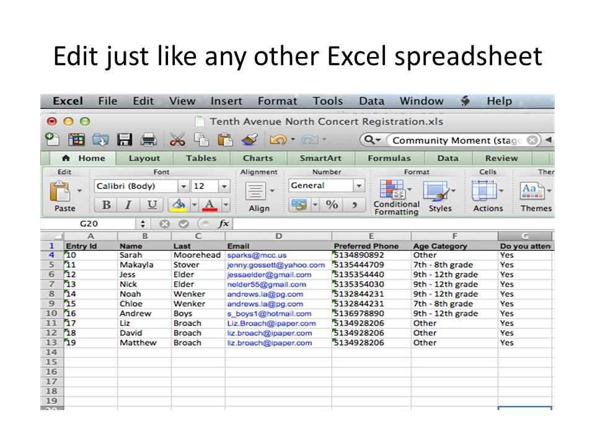The width and height of the screenshot is (595, 446).
Task: Open the s_boys1@hotmail.com link
Action: [269, 314]
